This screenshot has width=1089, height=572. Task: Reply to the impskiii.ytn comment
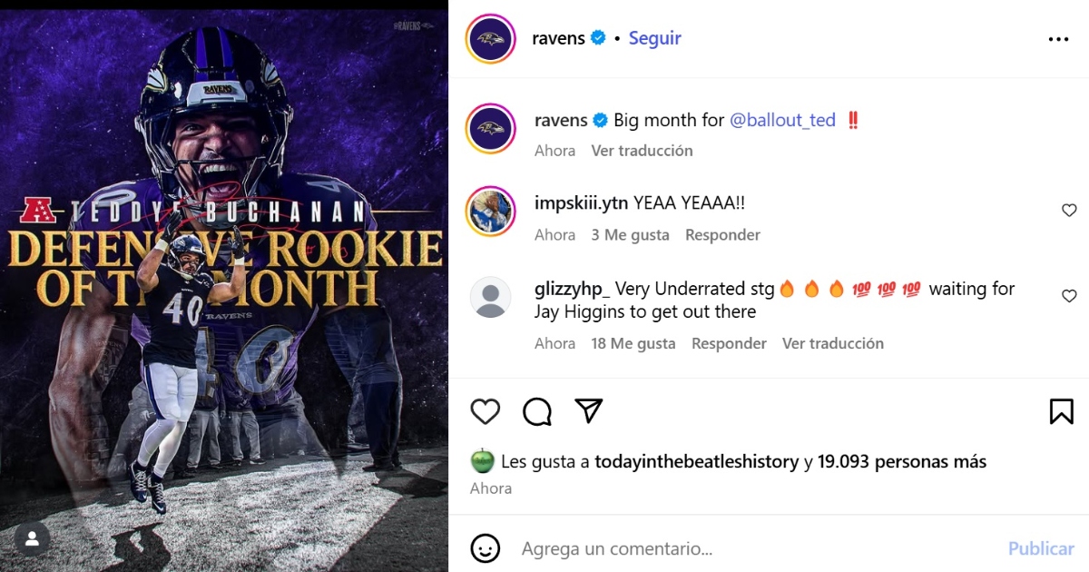tap(721, 235)
